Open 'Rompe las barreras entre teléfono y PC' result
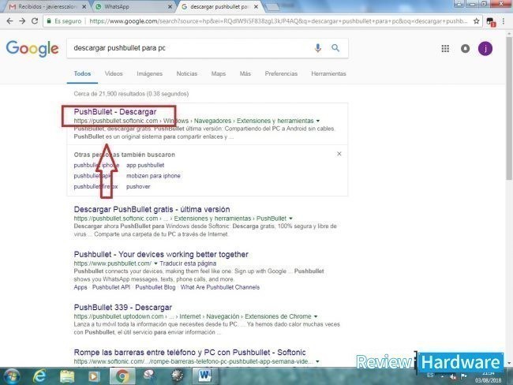 pyautogui.click(x=189, y=353)
